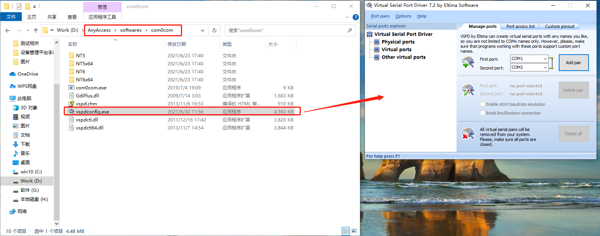Open the First port dropdown showing COM1

(545, 58)
